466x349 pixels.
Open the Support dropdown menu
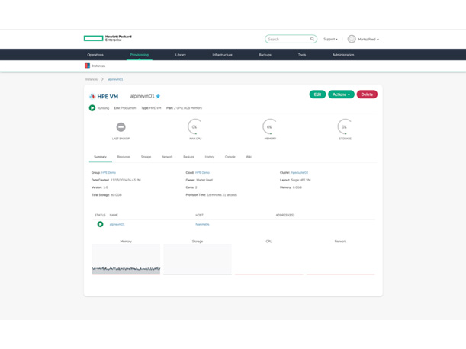(330, 39)
